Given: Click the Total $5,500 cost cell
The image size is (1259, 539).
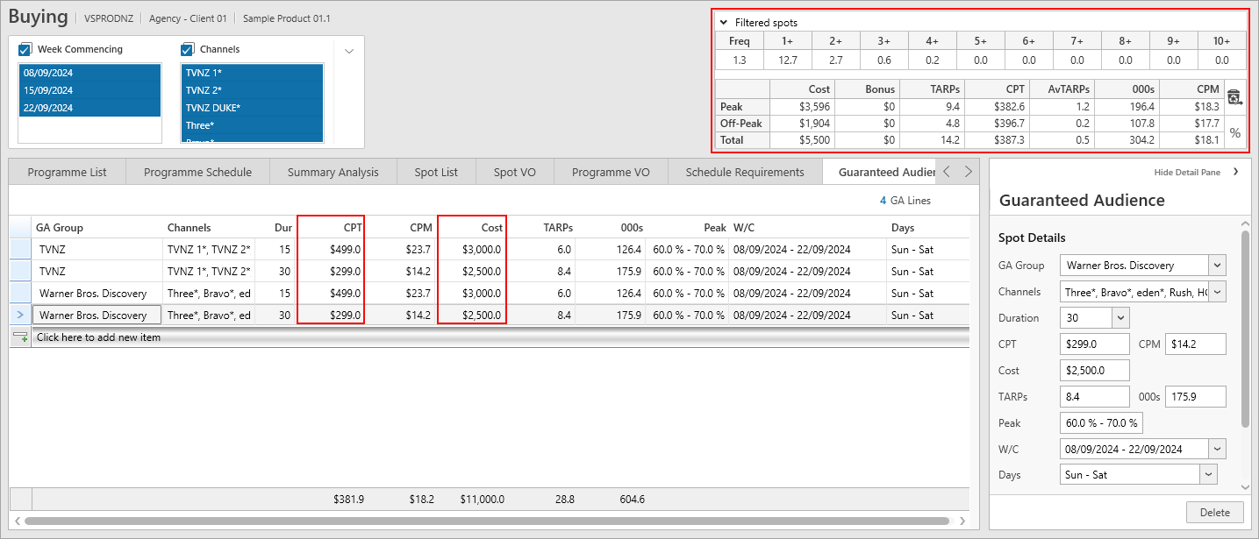Looking at the screenshot, I should [x=802, y=140].
